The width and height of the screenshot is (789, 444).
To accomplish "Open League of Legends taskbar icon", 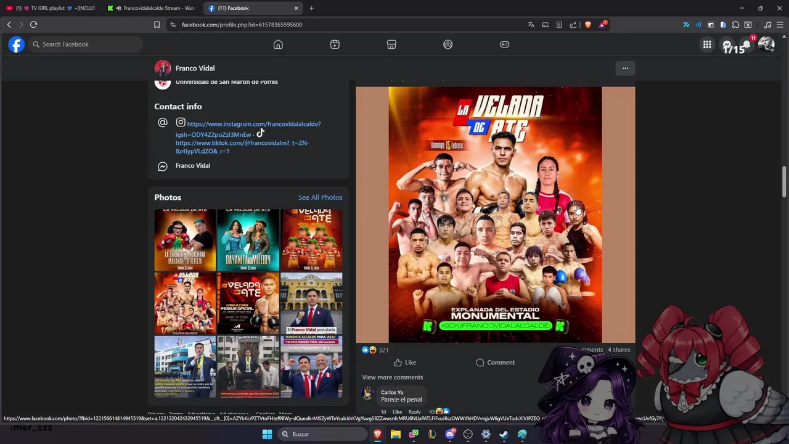I will [x=431, y=434].
